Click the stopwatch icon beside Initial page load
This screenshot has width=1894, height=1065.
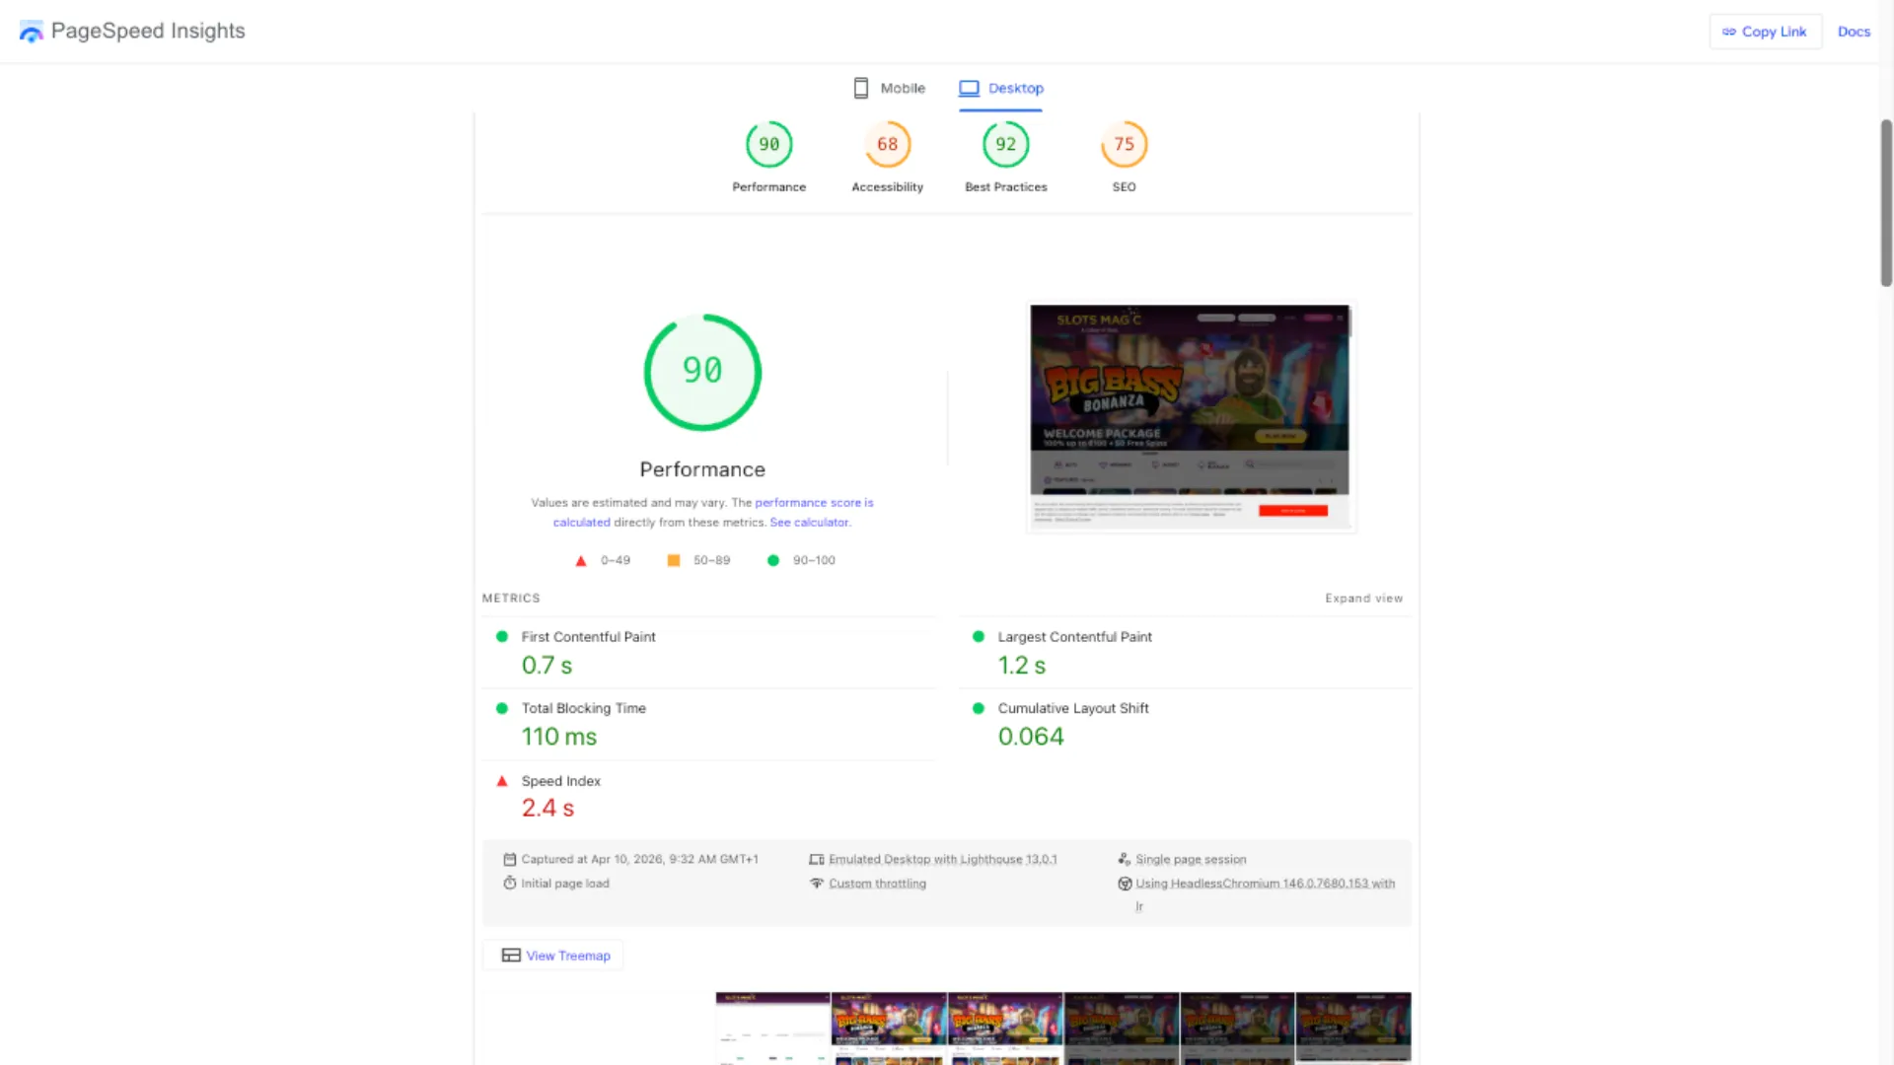tap(509, 883)
